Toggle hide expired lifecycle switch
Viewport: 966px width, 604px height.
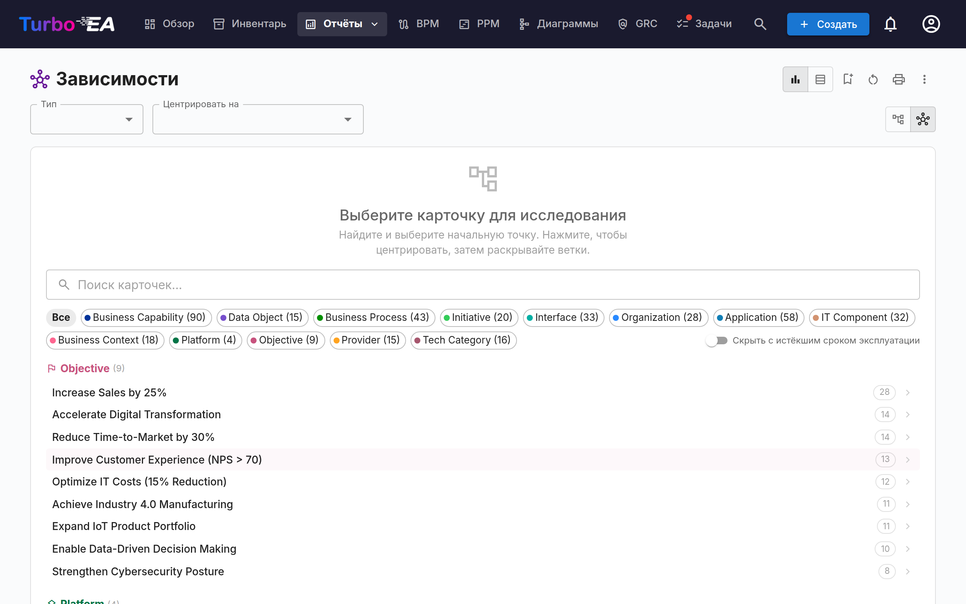coord(717,341)
